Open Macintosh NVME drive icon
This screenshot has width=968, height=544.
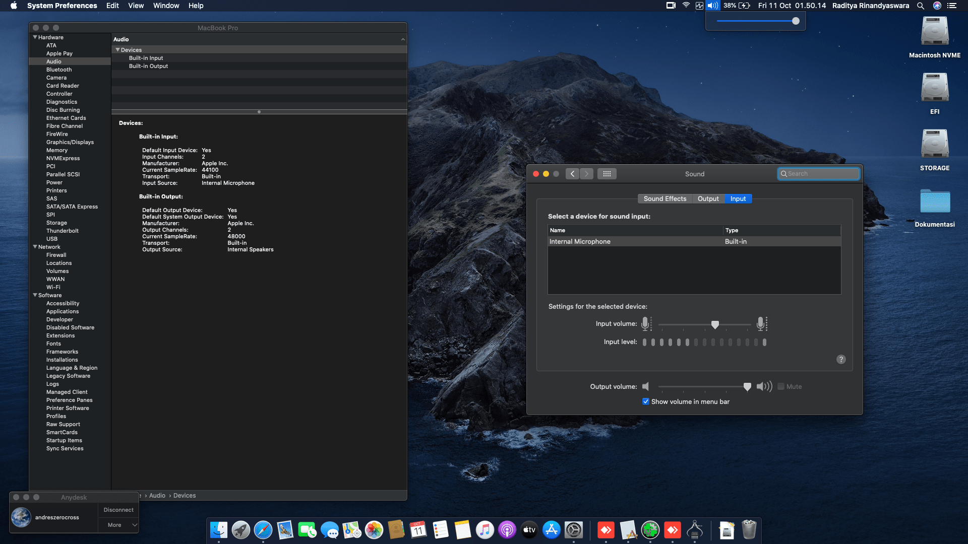tap(935, 32)
